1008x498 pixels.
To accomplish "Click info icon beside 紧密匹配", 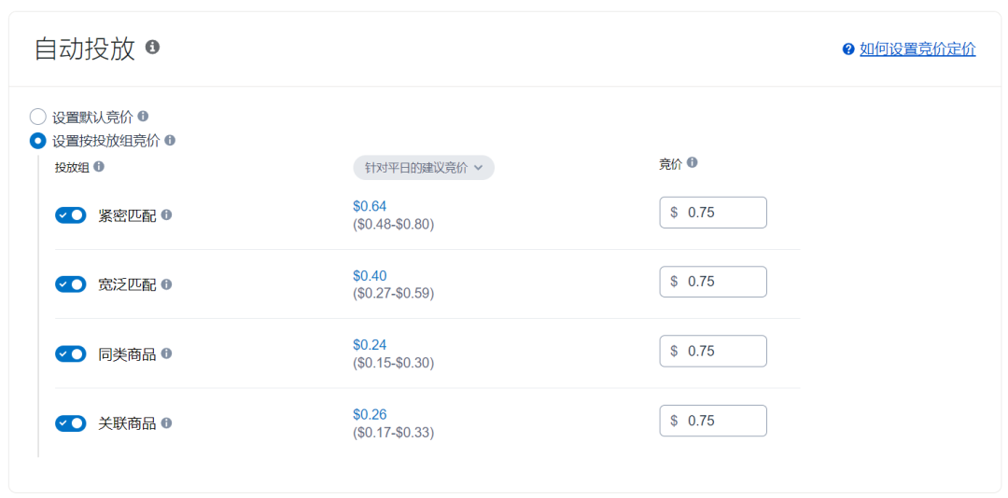I will 166,214.
